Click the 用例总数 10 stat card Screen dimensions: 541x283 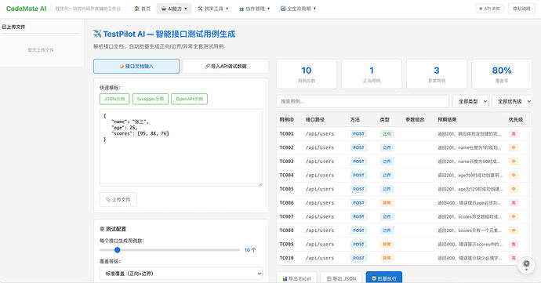coord(307,74)
